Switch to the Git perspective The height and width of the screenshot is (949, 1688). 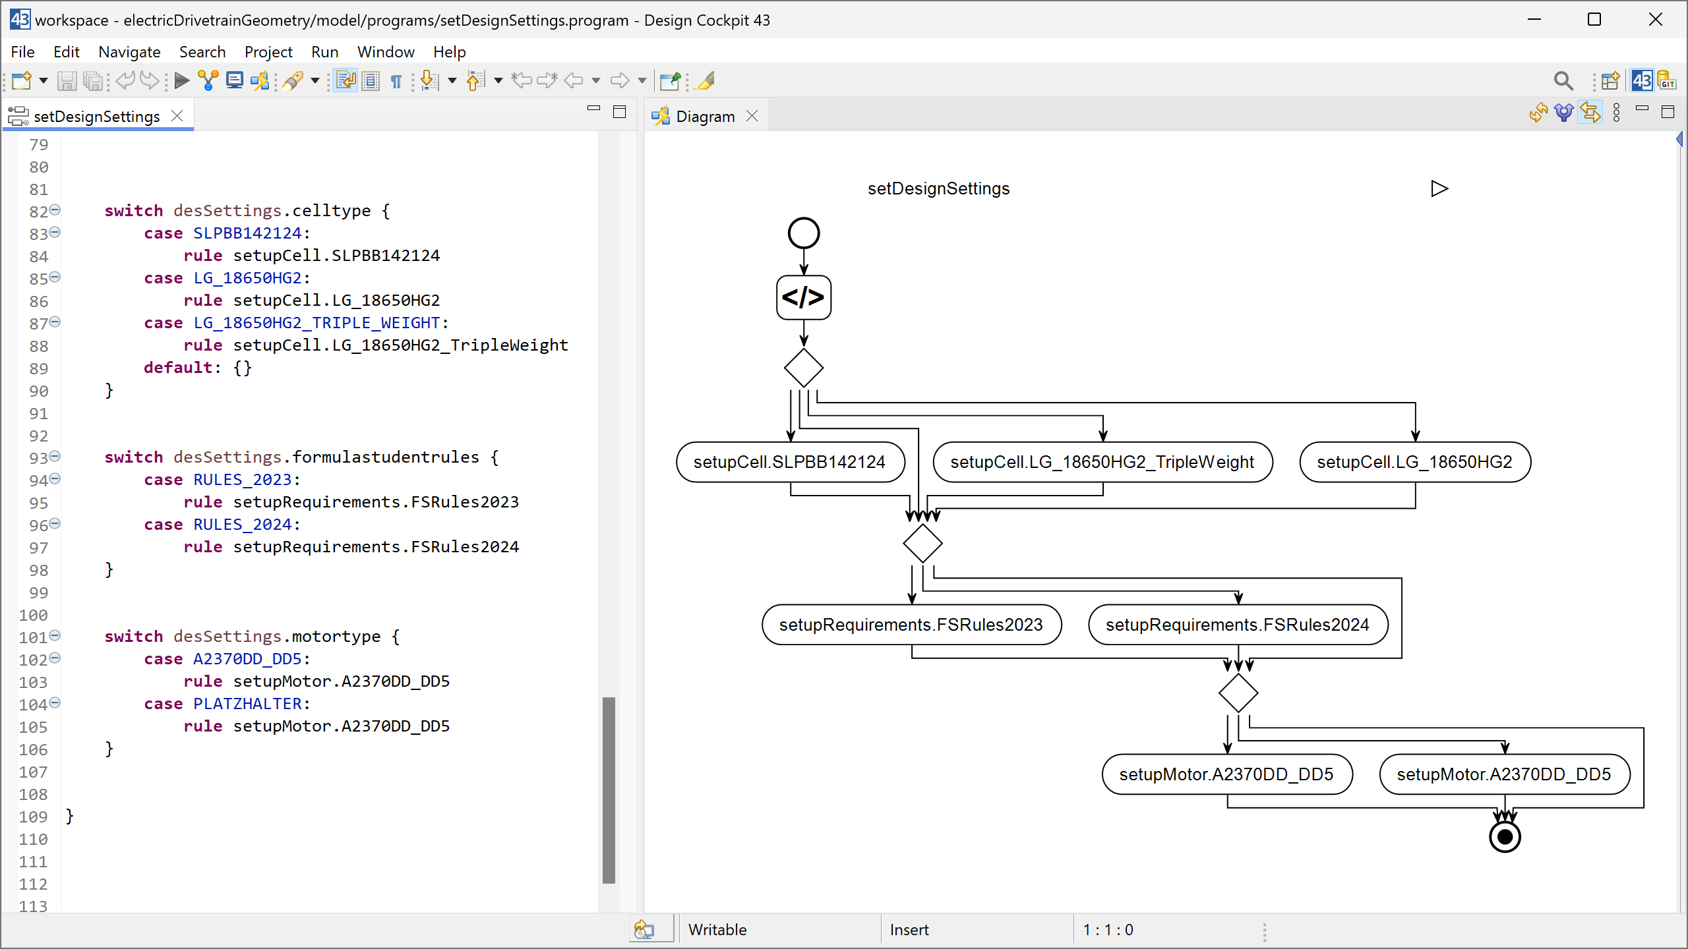[x=1667, y=80]
